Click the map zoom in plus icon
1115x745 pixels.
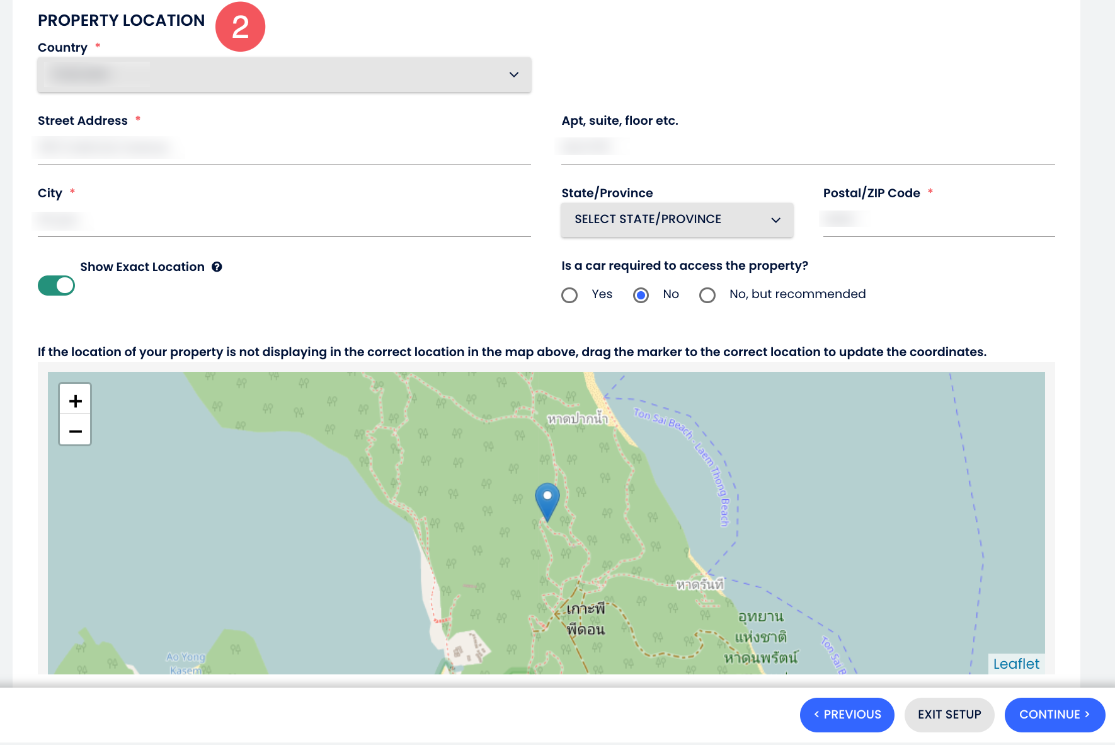pos(76,401)
